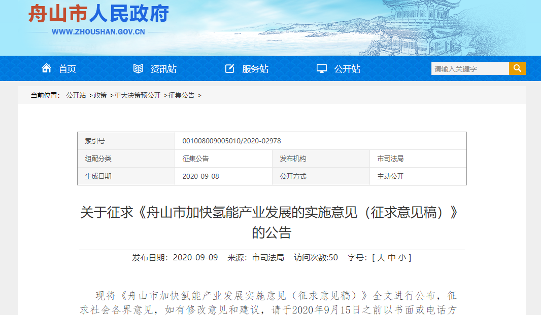541x315 pixels.
Task: Switch to the 公开站 navigation tab
Action: (347, 69)
